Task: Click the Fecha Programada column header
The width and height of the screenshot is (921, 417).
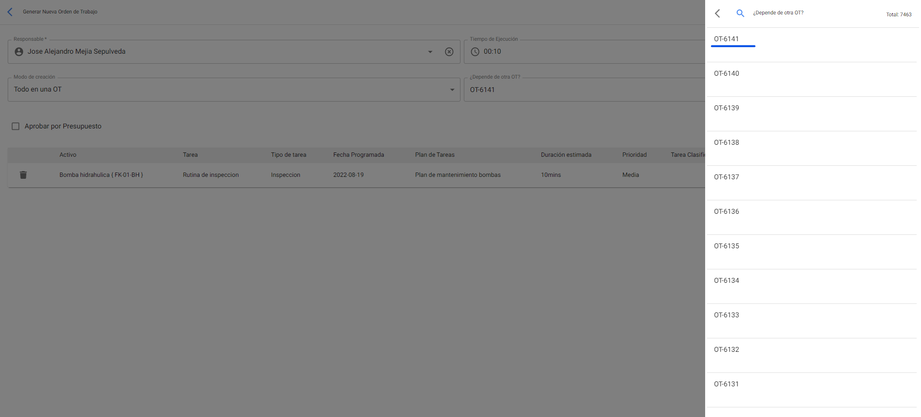Action: tap(358, 155)
